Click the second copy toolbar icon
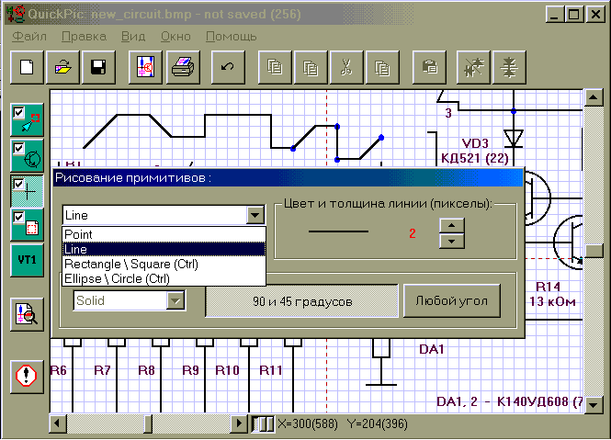Screen dimensions: 611x440 pos(311,67)
